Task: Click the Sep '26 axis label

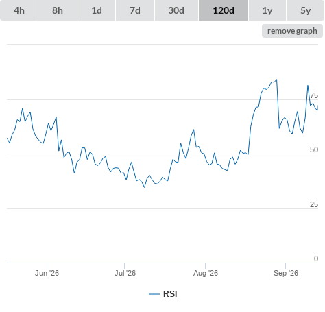Action: click(x=286, y=273)
